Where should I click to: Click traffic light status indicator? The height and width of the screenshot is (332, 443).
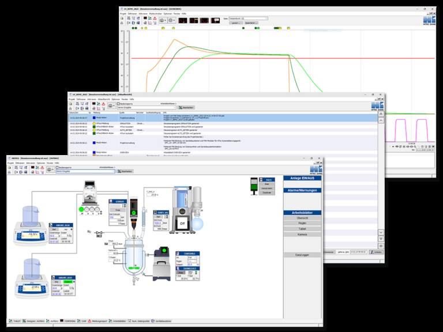(x=254, y=186)
